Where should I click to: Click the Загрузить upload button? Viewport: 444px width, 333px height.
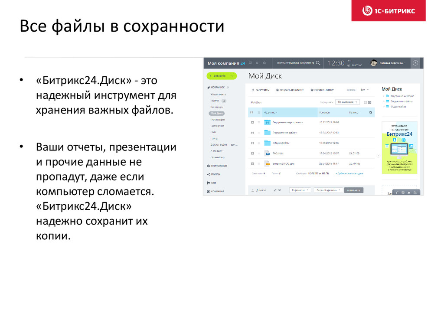click(260, 90)
